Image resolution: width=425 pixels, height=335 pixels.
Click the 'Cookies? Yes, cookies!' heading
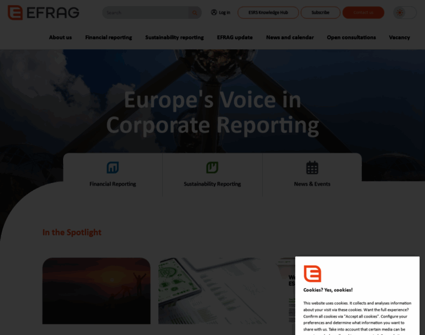pos(328,290)
